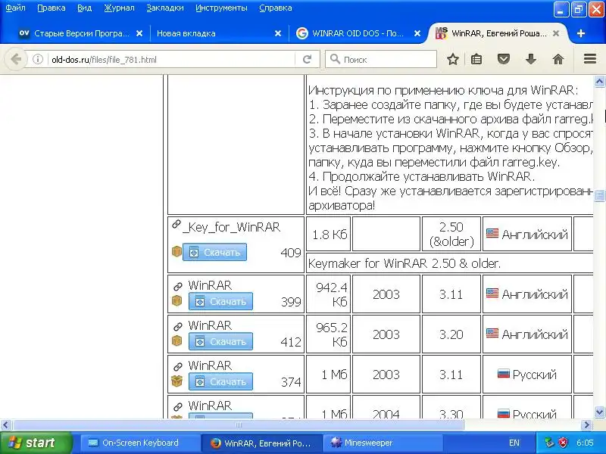Click horizontal scrollbar right arrow
This screenshot has width=606, height=454.
point(586,425)
